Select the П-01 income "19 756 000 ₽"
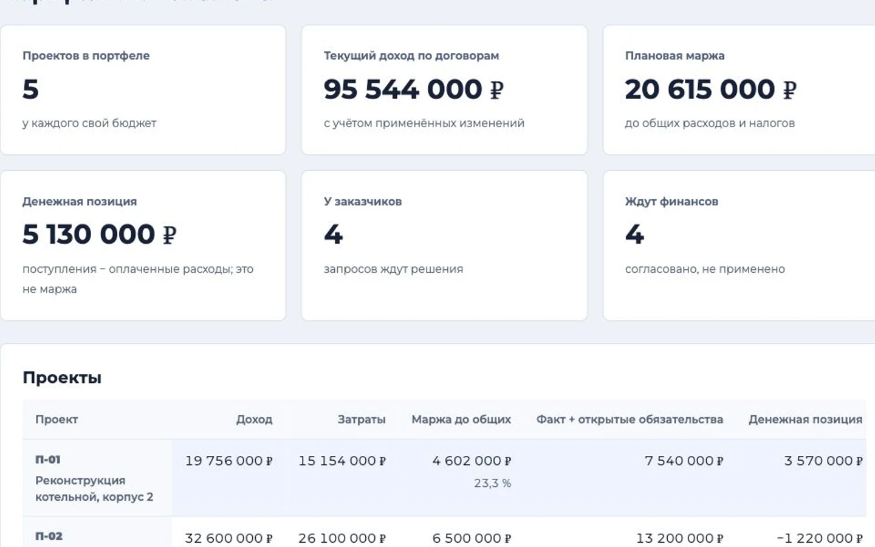875x547 pixels. [229, 461]
